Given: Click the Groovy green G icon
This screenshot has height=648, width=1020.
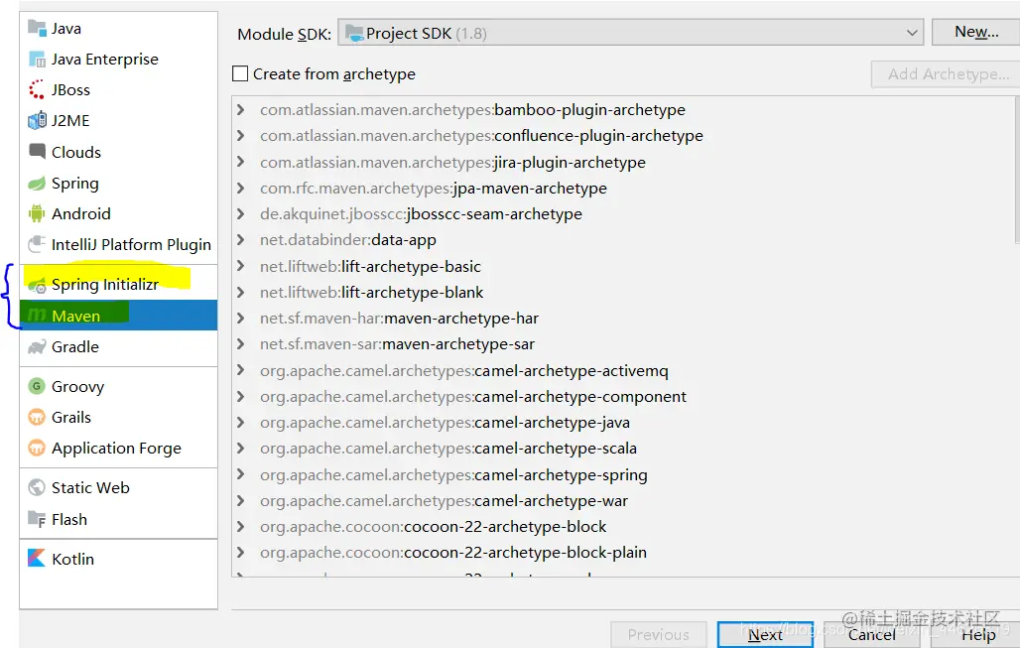Looking at the screenshot, I should click(37, 386).
